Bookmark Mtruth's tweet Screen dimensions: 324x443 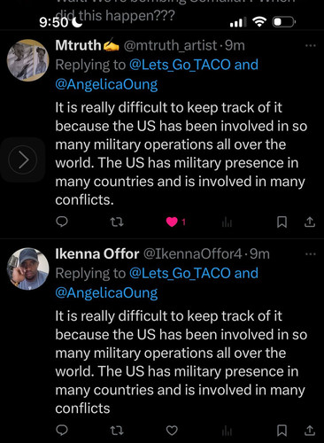tap(282, 222)
